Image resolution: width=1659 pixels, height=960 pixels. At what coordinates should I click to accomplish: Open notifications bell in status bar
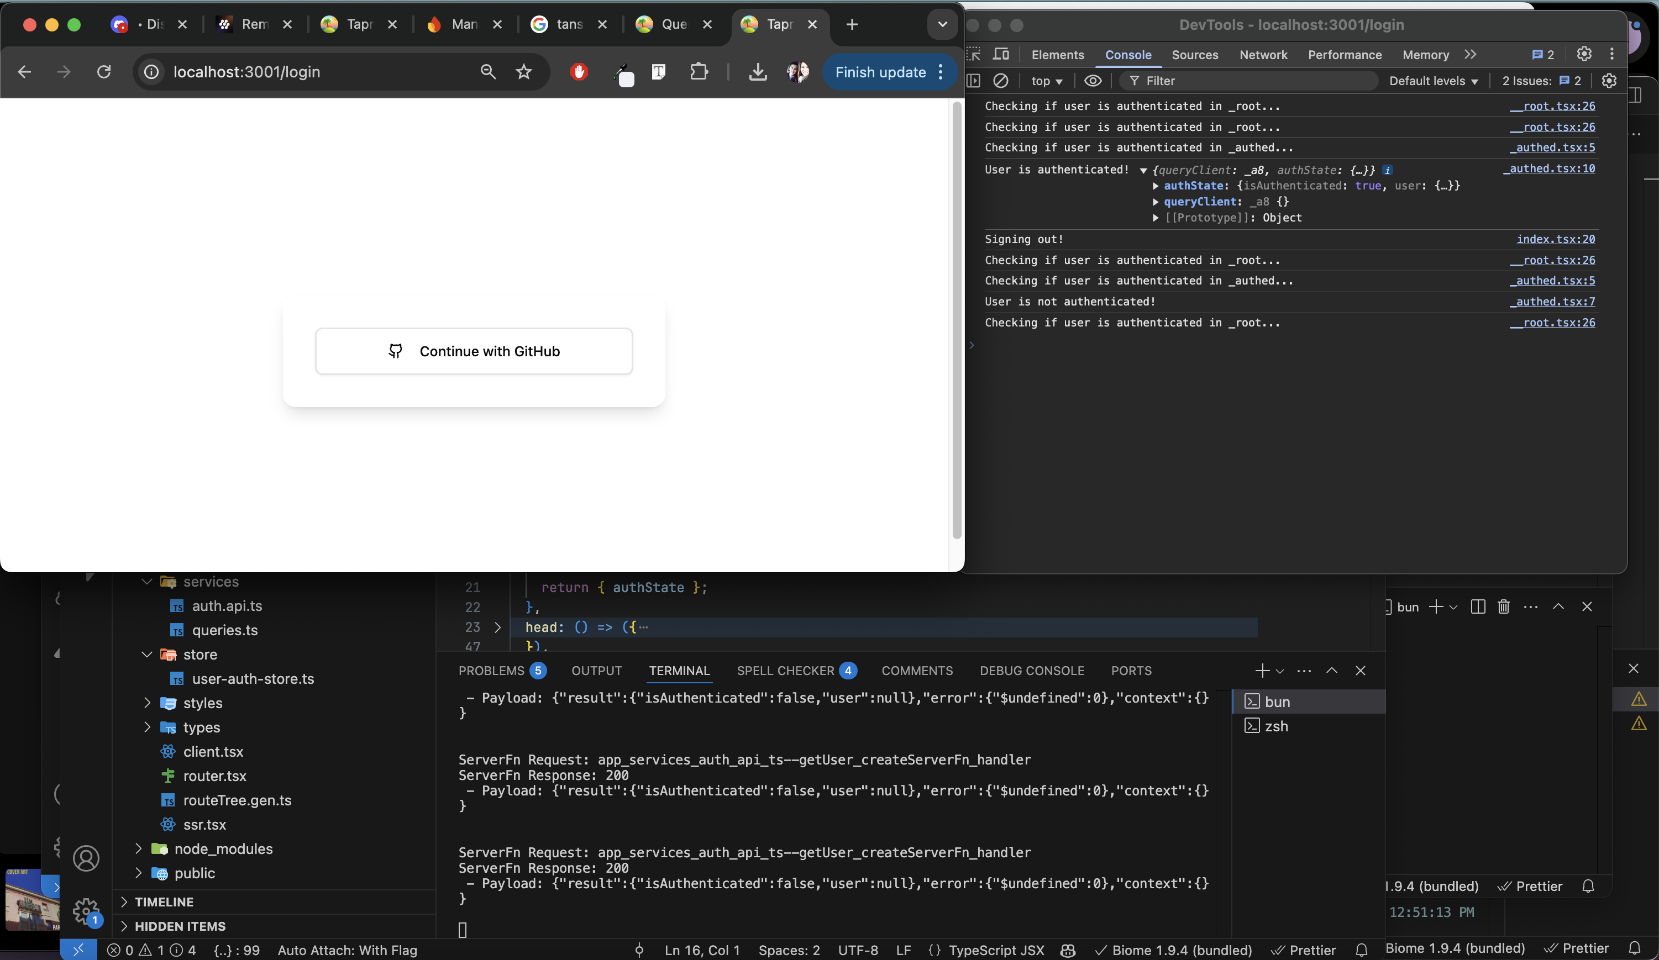(1362, 950)
